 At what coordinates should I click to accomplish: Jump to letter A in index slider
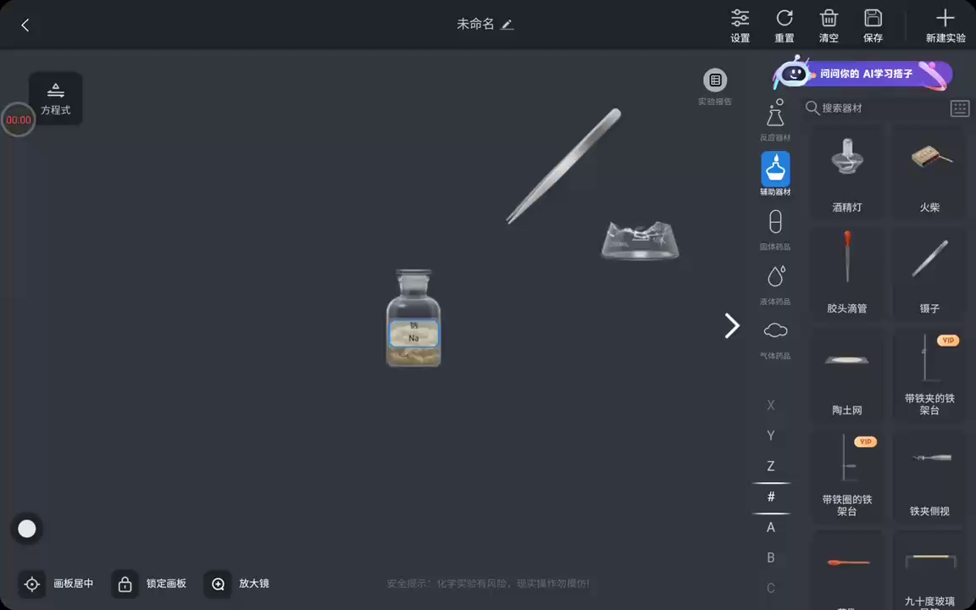point(771,527)
